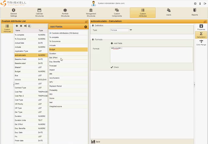
Task: Select ROI in Add Fields list
Action: point(68,94)
